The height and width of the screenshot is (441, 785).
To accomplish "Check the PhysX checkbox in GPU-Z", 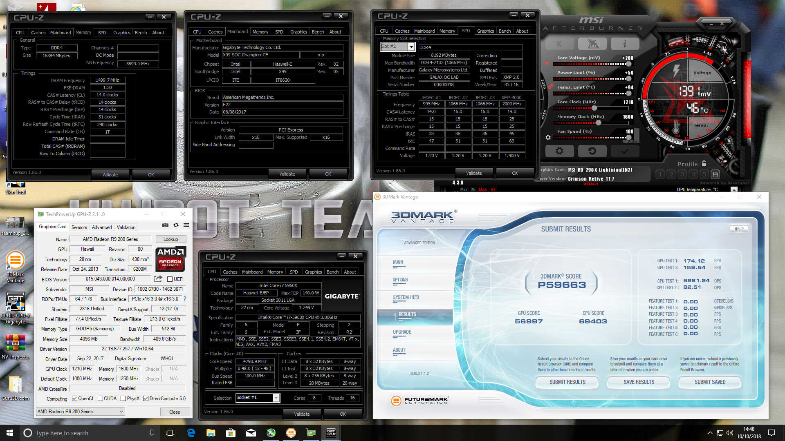I will click(123, 399).
